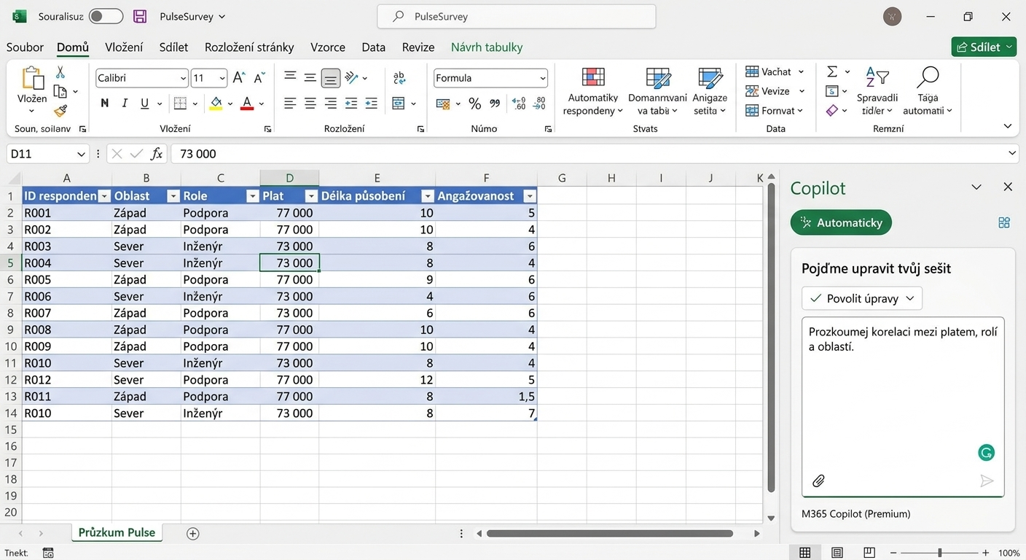This screenshot has height=560, width=1026.
Task: Open the Plat column filter
Action: [x=311, y=196]
